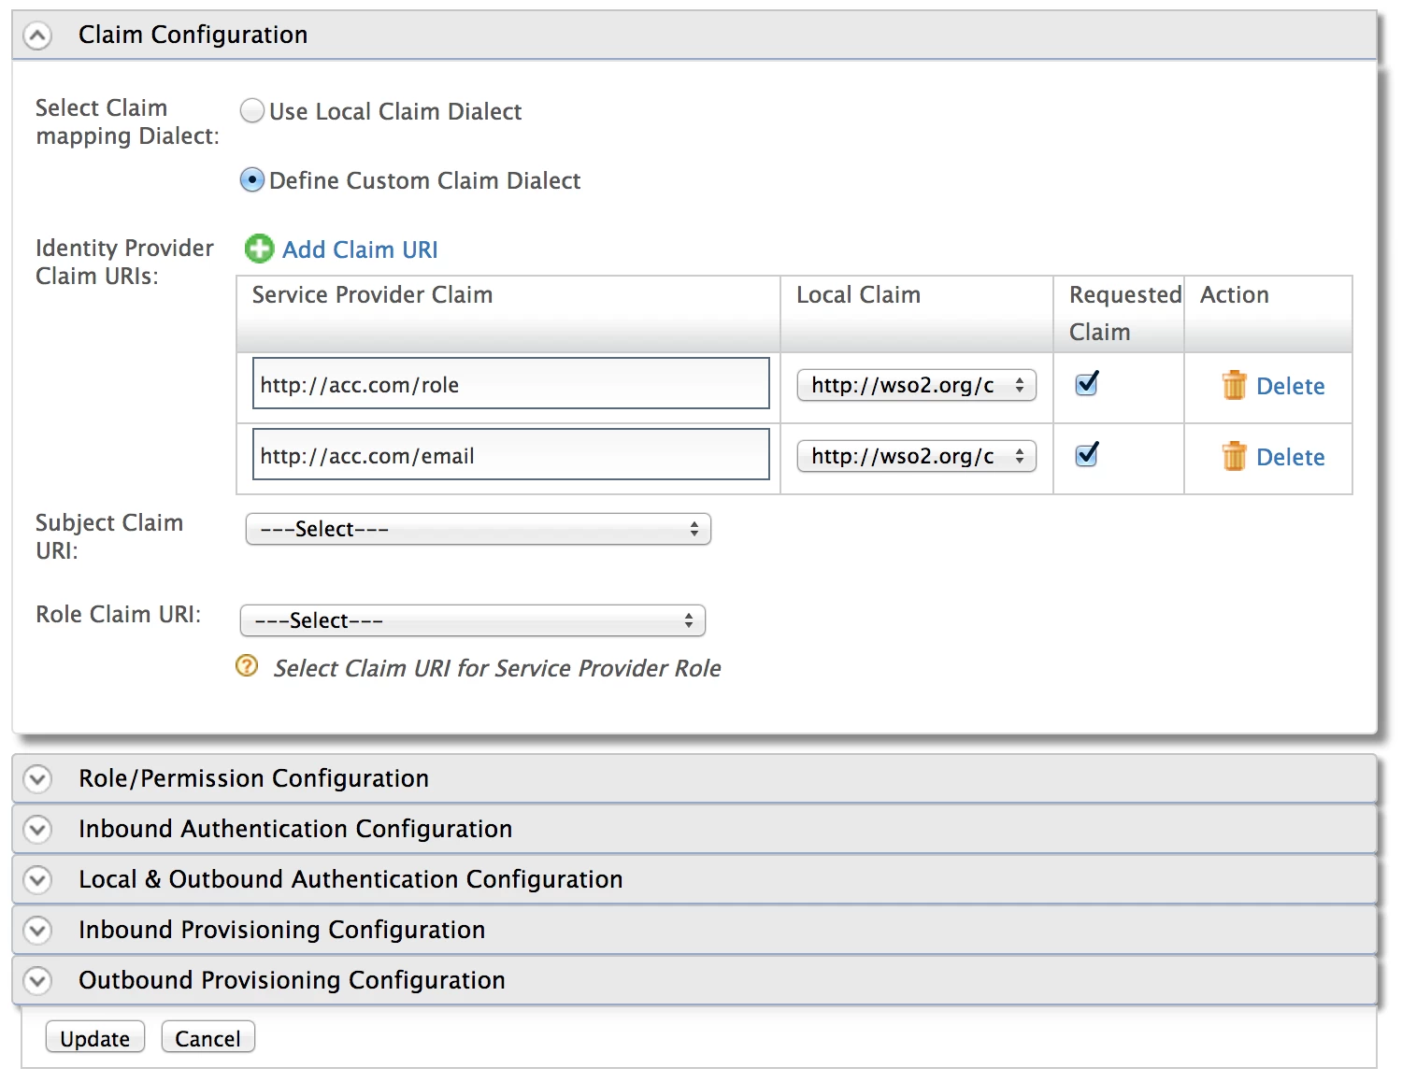Collapse the Claim Configuration section chevron
Image resolution: width=1402 pixels, height=1082 pixels.
click(37, 36)
